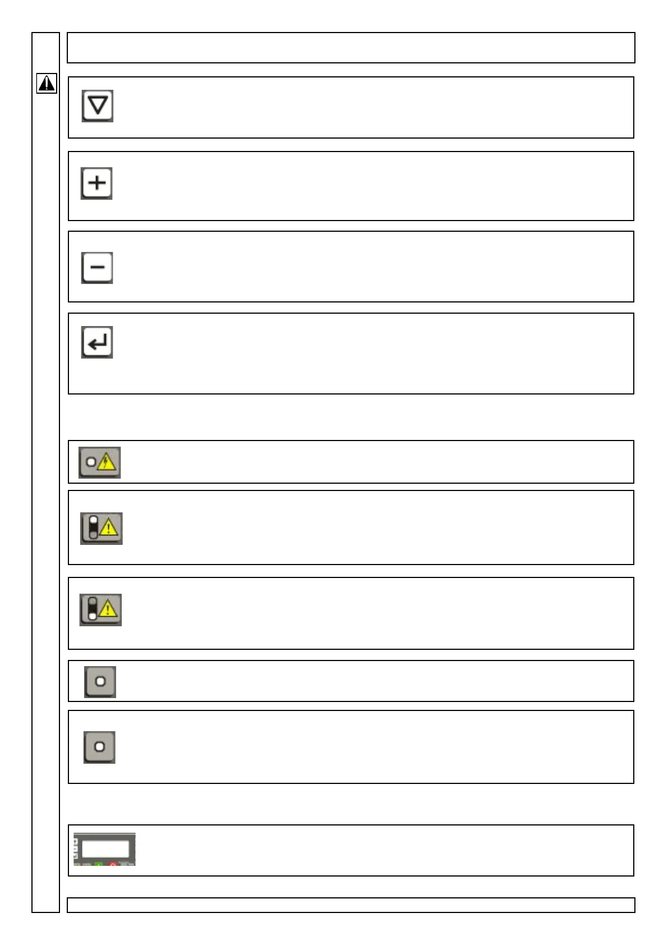The image size is (668, 945).
Task: Click the warning triangle icon in the left margin
Action: [x=47, y=84]
